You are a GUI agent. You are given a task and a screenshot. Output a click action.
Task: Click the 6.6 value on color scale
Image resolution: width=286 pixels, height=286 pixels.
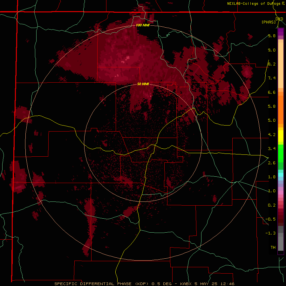pos(272,92)
